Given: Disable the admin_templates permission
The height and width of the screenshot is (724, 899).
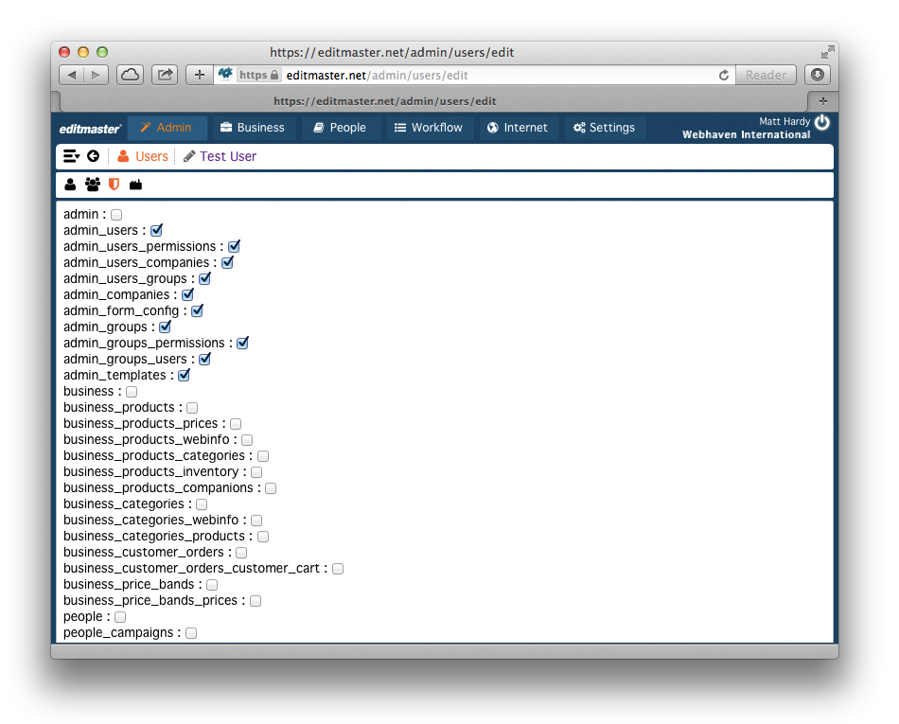Looking at the screenshot, I should point(184,375).
